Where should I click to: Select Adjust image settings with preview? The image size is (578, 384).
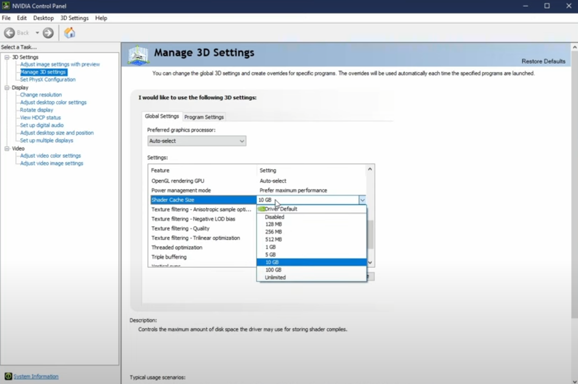coord(60,64)
